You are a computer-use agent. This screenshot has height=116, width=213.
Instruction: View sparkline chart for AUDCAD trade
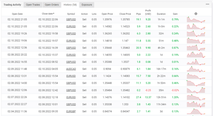[196, 69]
